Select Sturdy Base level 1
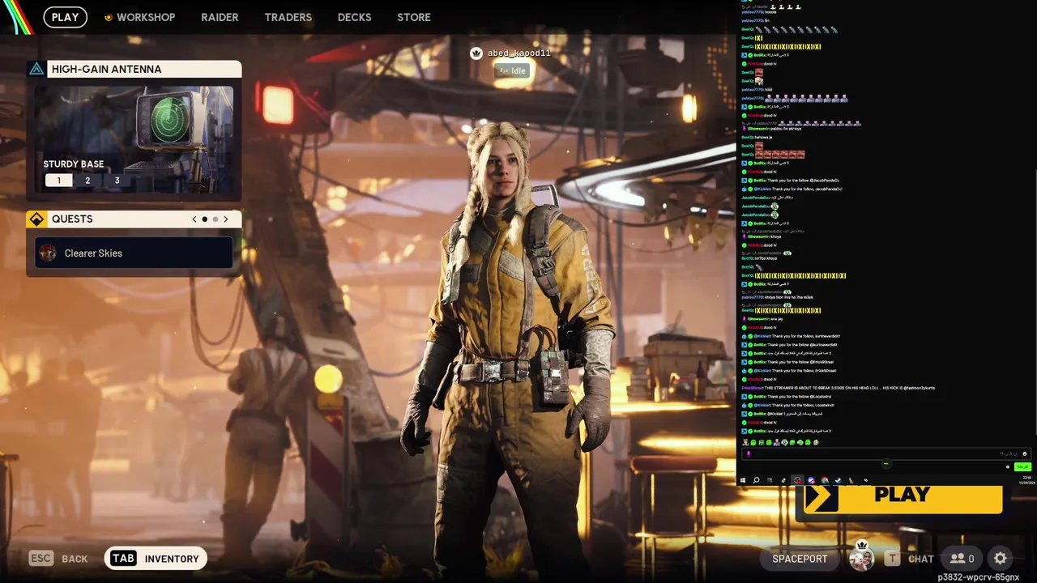This screenshot has height=583, width=1037. tap(58, 181)
